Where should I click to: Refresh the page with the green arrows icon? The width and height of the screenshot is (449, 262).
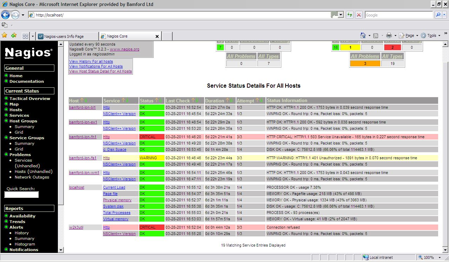pos(350,15)
